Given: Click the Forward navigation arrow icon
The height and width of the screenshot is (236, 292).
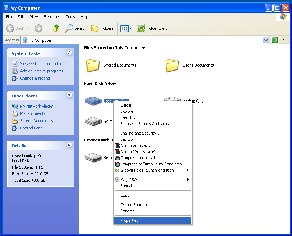Looking at the screenshot, I should click(38, 28).
